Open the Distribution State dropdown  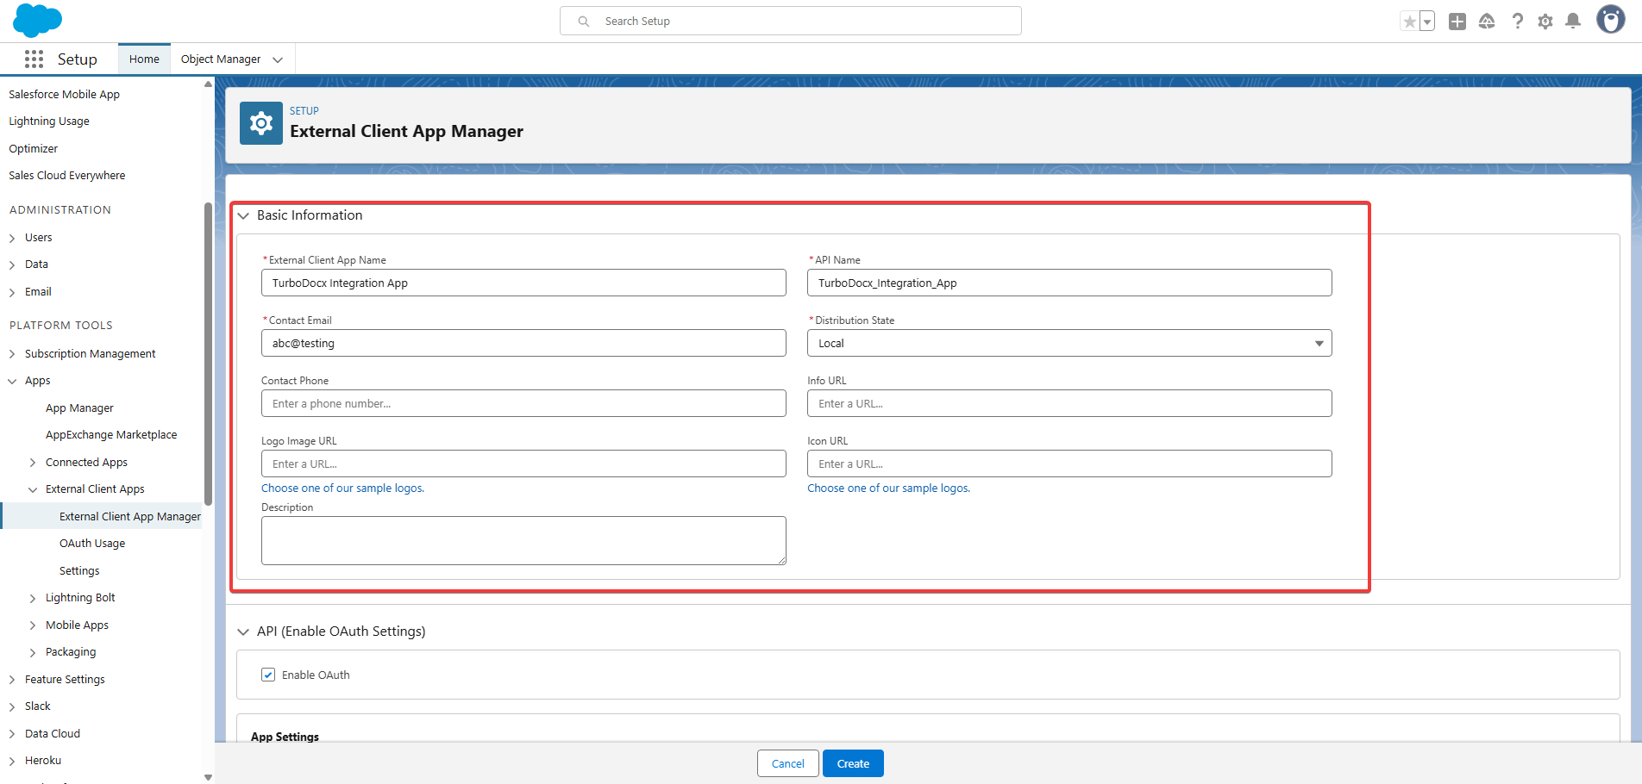tap(1069, 343)
